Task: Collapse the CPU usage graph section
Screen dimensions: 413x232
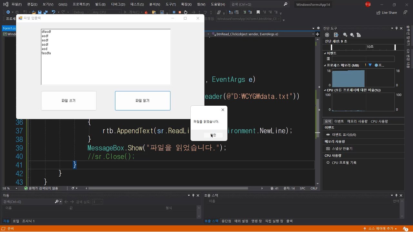Action: [325, 90]
